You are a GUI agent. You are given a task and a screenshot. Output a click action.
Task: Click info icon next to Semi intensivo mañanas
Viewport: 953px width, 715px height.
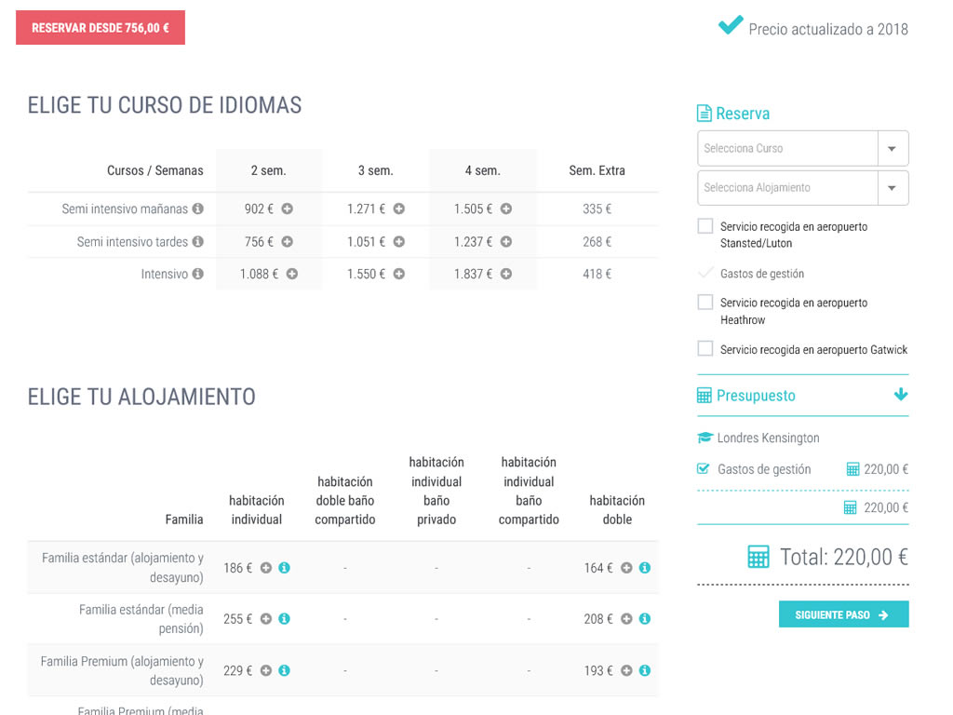pos(197,209)
